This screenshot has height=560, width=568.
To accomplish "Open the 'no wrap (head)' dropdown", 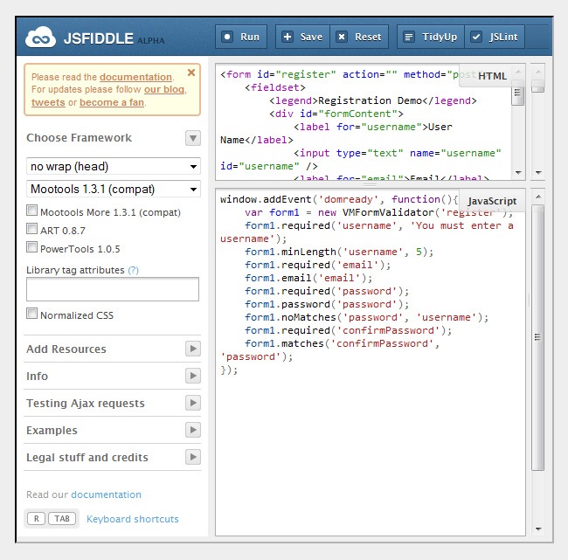I will point(114,166).
